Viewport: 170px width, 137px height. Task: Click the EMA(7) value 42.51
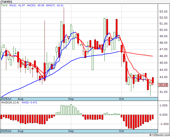point(60,6)
